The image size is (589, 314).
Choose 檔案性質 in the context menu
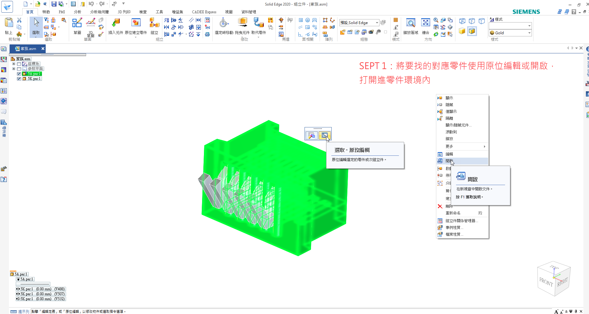click(462, 234)
